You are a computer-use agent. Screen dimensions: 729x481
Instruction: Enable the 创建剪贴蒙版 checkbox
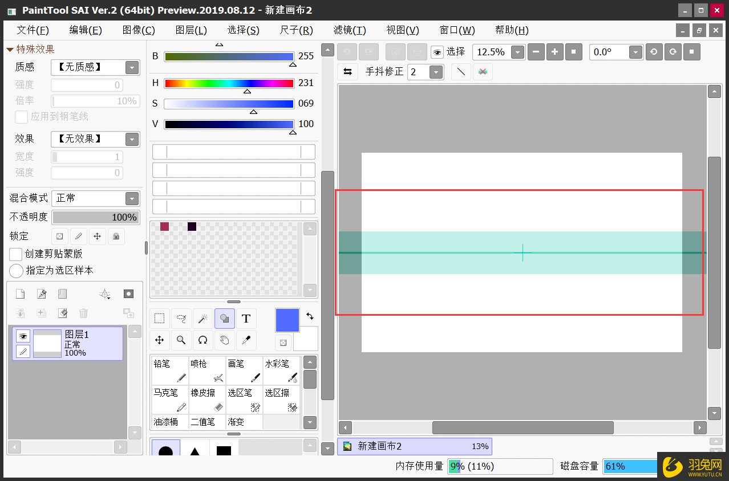click(x=17, y=254)
